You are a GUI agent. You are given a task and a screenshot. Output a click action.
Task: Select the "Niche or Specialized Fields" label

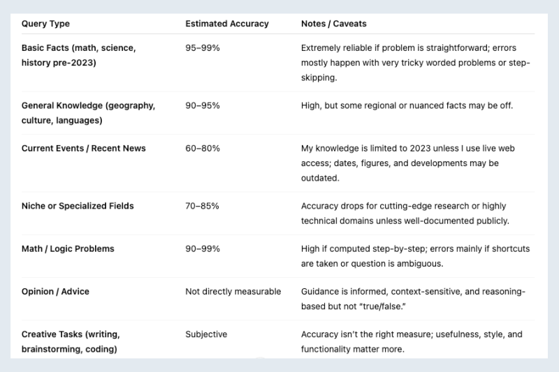coord(78,206)
